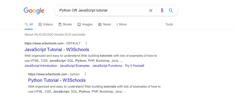Open options menu for the JavaScript Tutorial result
The height and width of the screenshot is (104, 235).
coord(86,43)
